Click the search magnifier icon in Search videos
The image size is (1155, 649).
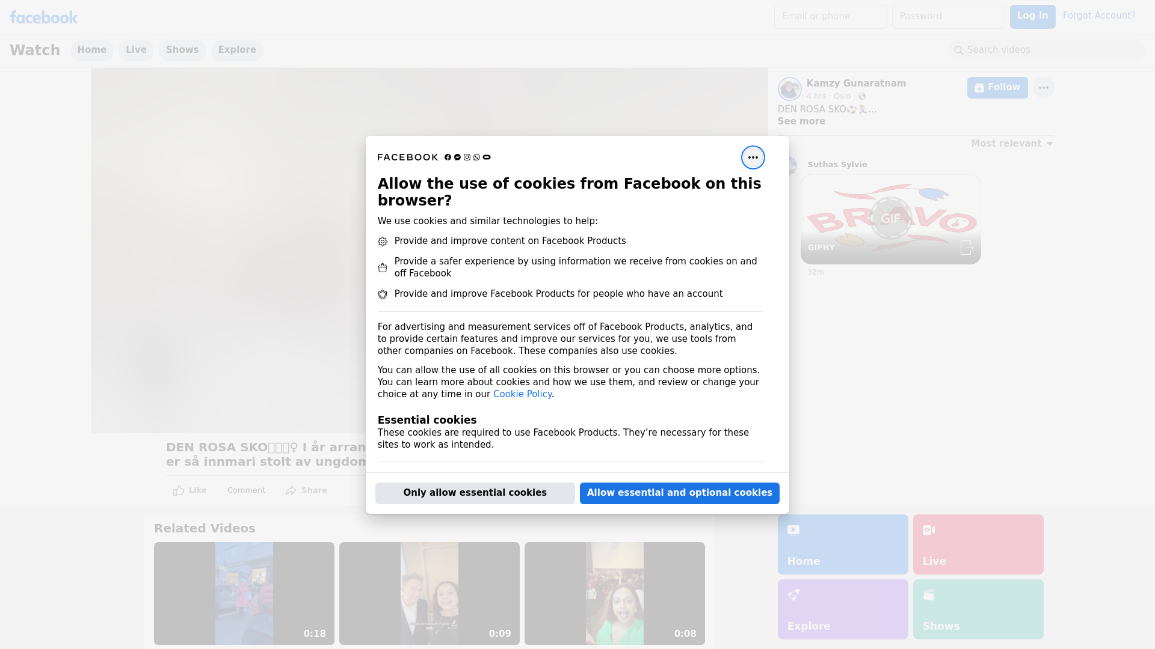[958, 50]
